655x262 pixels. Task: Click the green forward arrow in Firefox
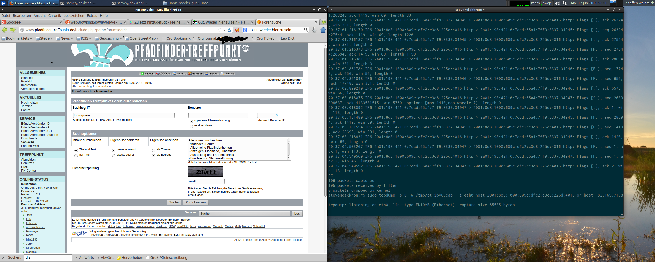13,30
